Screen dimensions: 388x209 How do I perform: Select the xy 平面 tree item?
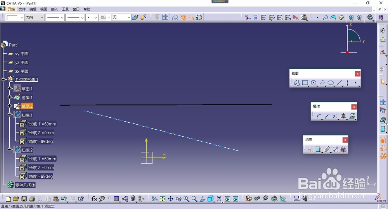click(x=21, y=54)
